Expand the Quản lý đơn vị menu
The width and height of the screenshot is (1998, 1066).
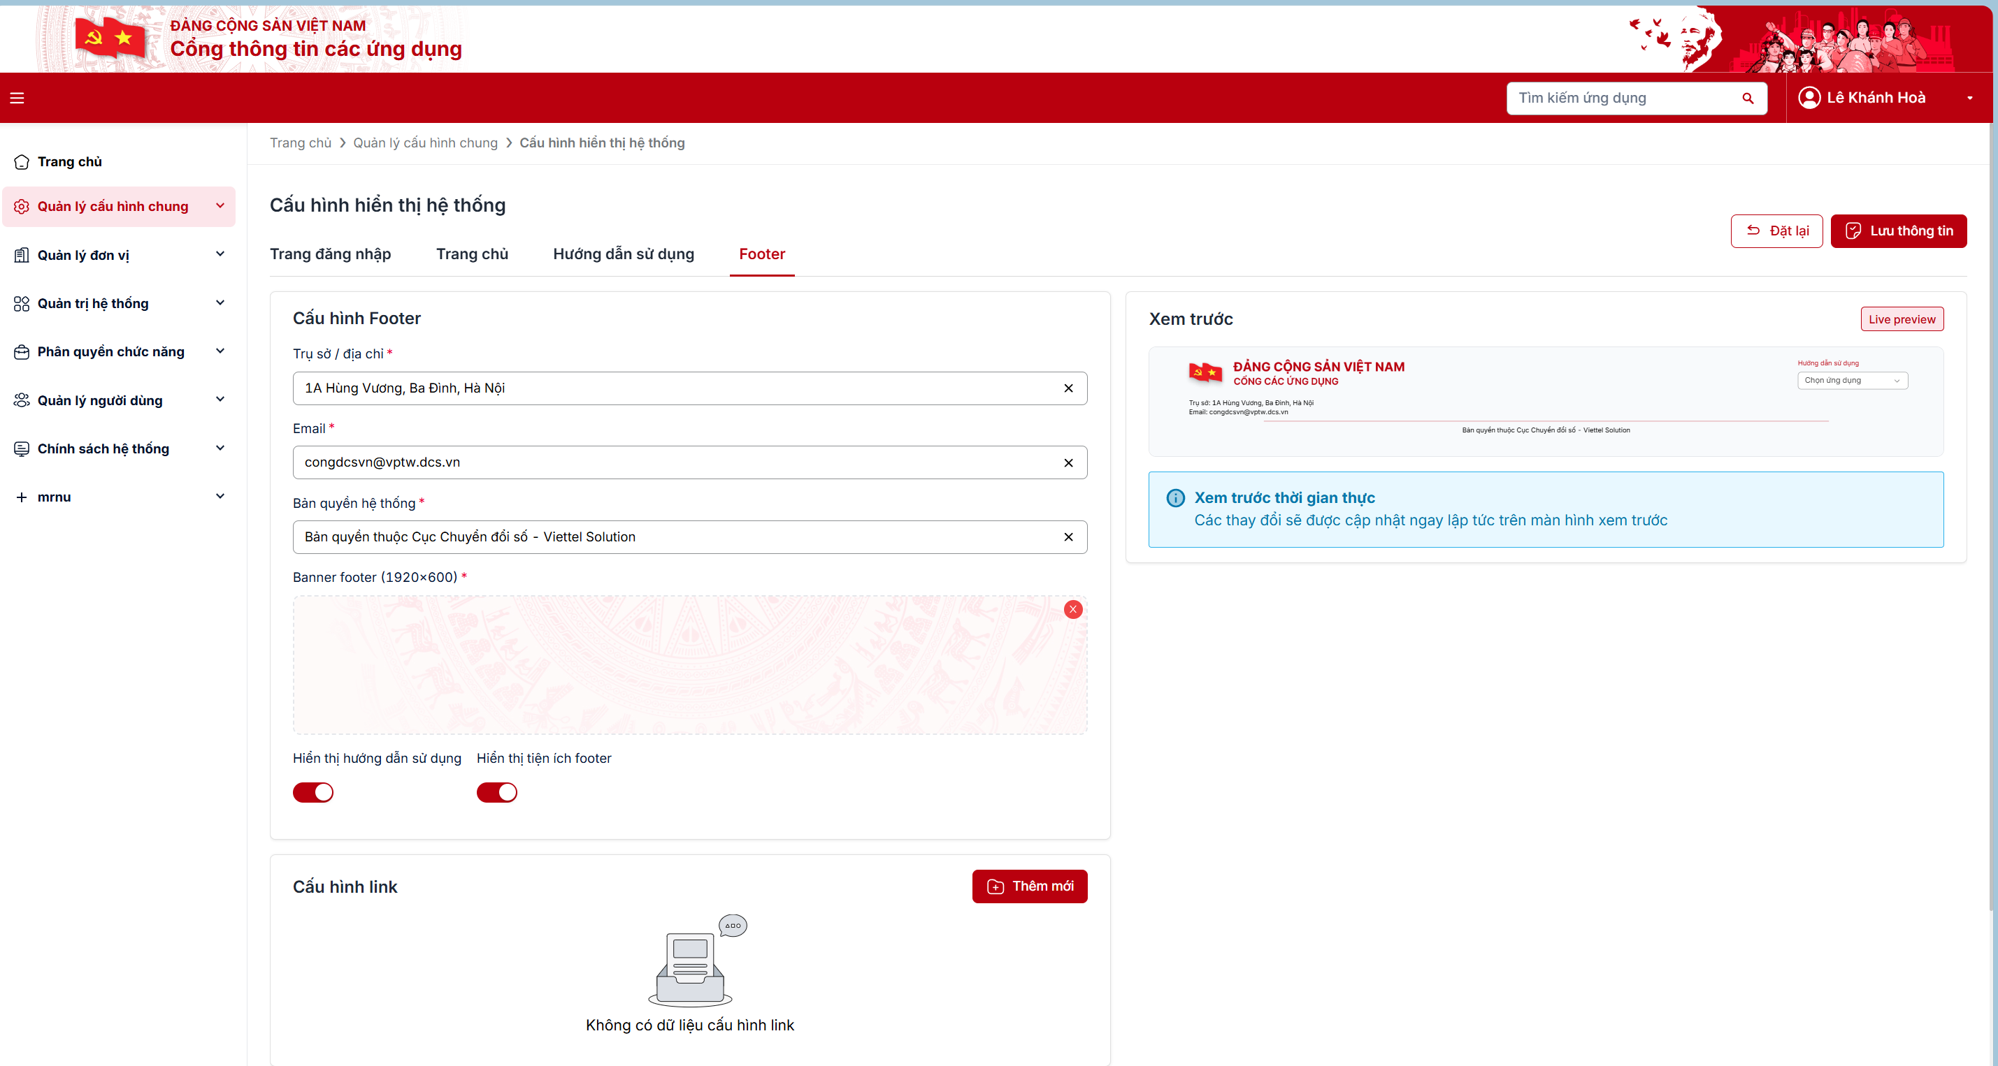coord(220,254)
